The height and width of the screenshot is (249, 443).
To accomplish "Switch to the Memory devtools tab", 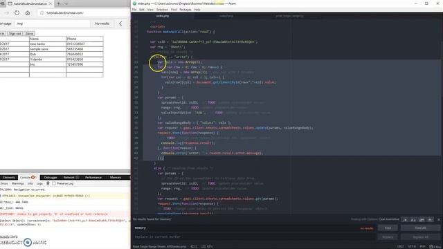I will pyautogui.click(x=116, y=177).
